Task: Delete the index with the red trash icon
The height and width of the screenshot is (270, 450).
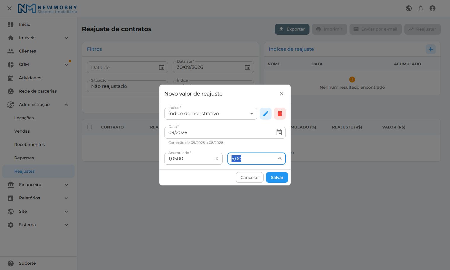Action: tap(280, 114)
